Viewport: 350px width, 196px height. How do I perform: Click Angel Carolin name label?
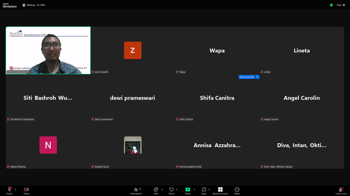click(270, 119)
